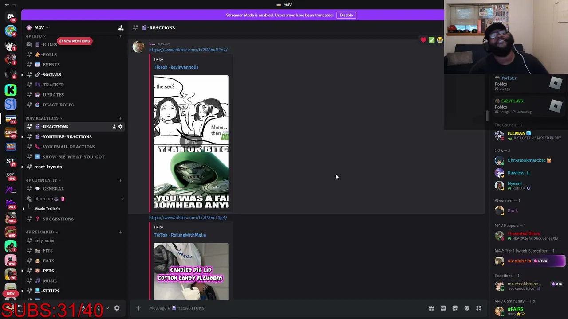
Task: Open the server with 78 notifications badge
Action: pos(11,275)
